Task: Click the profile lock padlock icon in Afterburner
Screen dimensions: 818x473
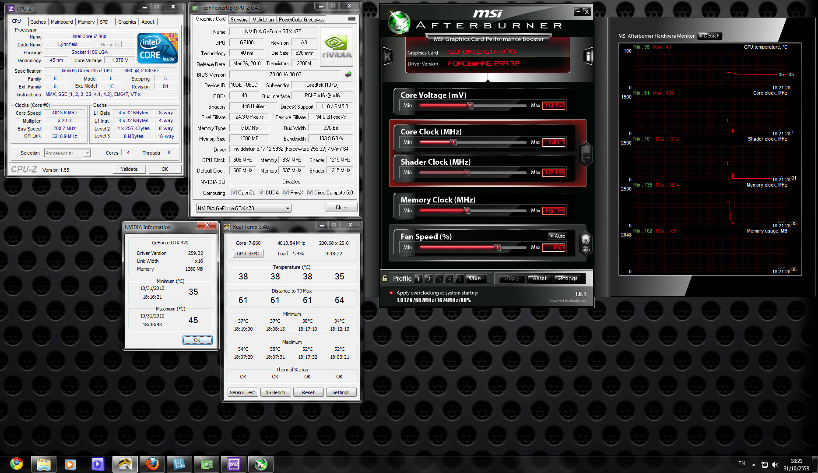Action: click(385, 278)
